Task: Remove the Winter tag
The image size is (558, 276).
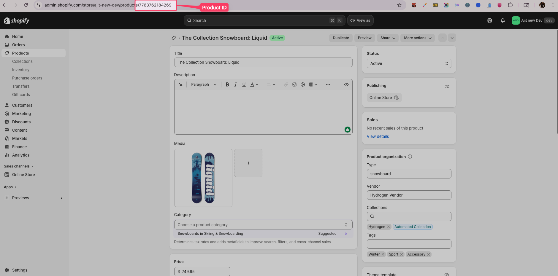Action: [383, 254]
